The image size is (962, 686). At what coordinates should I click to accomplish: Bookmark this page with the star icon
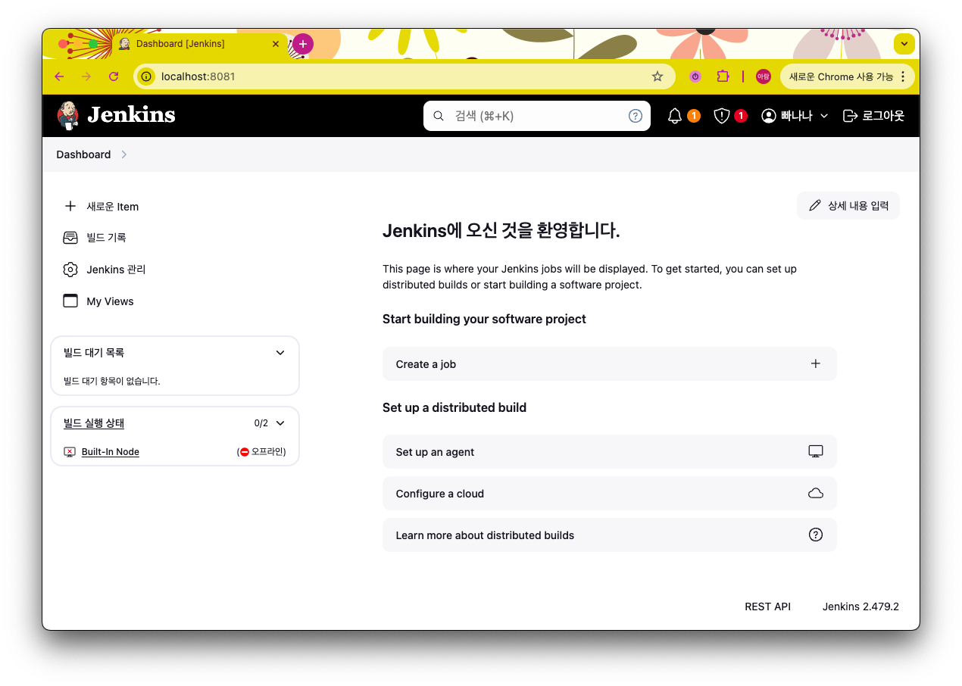[x=657, y=76]
